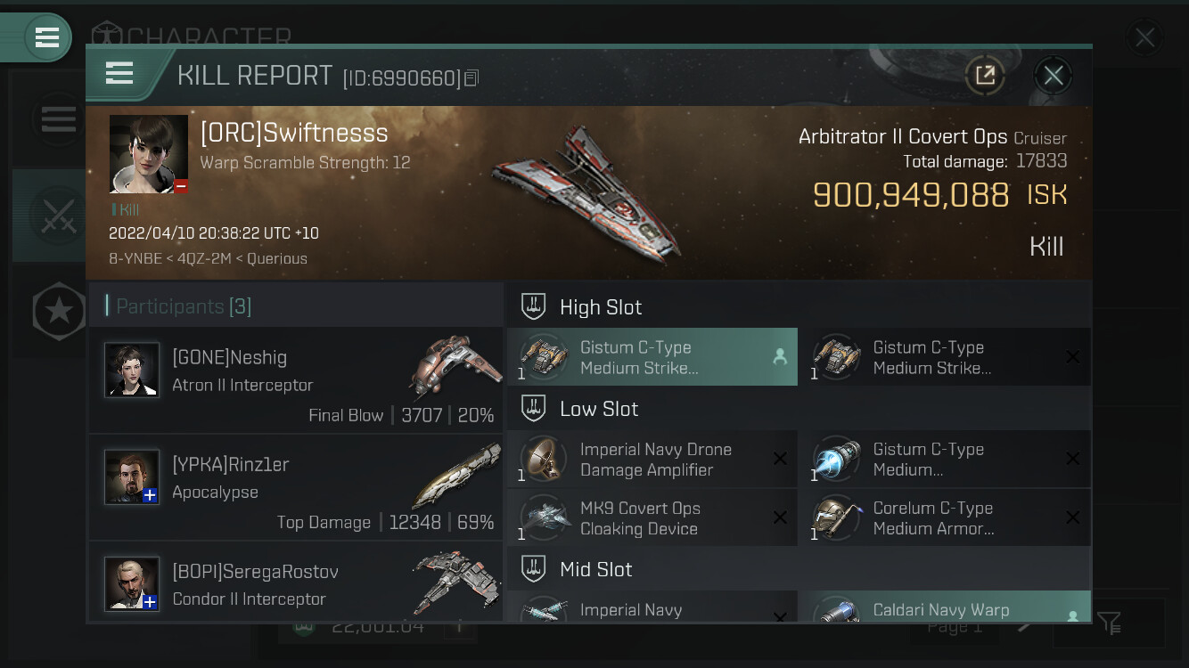Click the highlighted Gistum C-Type Medium Strike module
Screen dimensions: 1189x668
click(x=652, y=357)
